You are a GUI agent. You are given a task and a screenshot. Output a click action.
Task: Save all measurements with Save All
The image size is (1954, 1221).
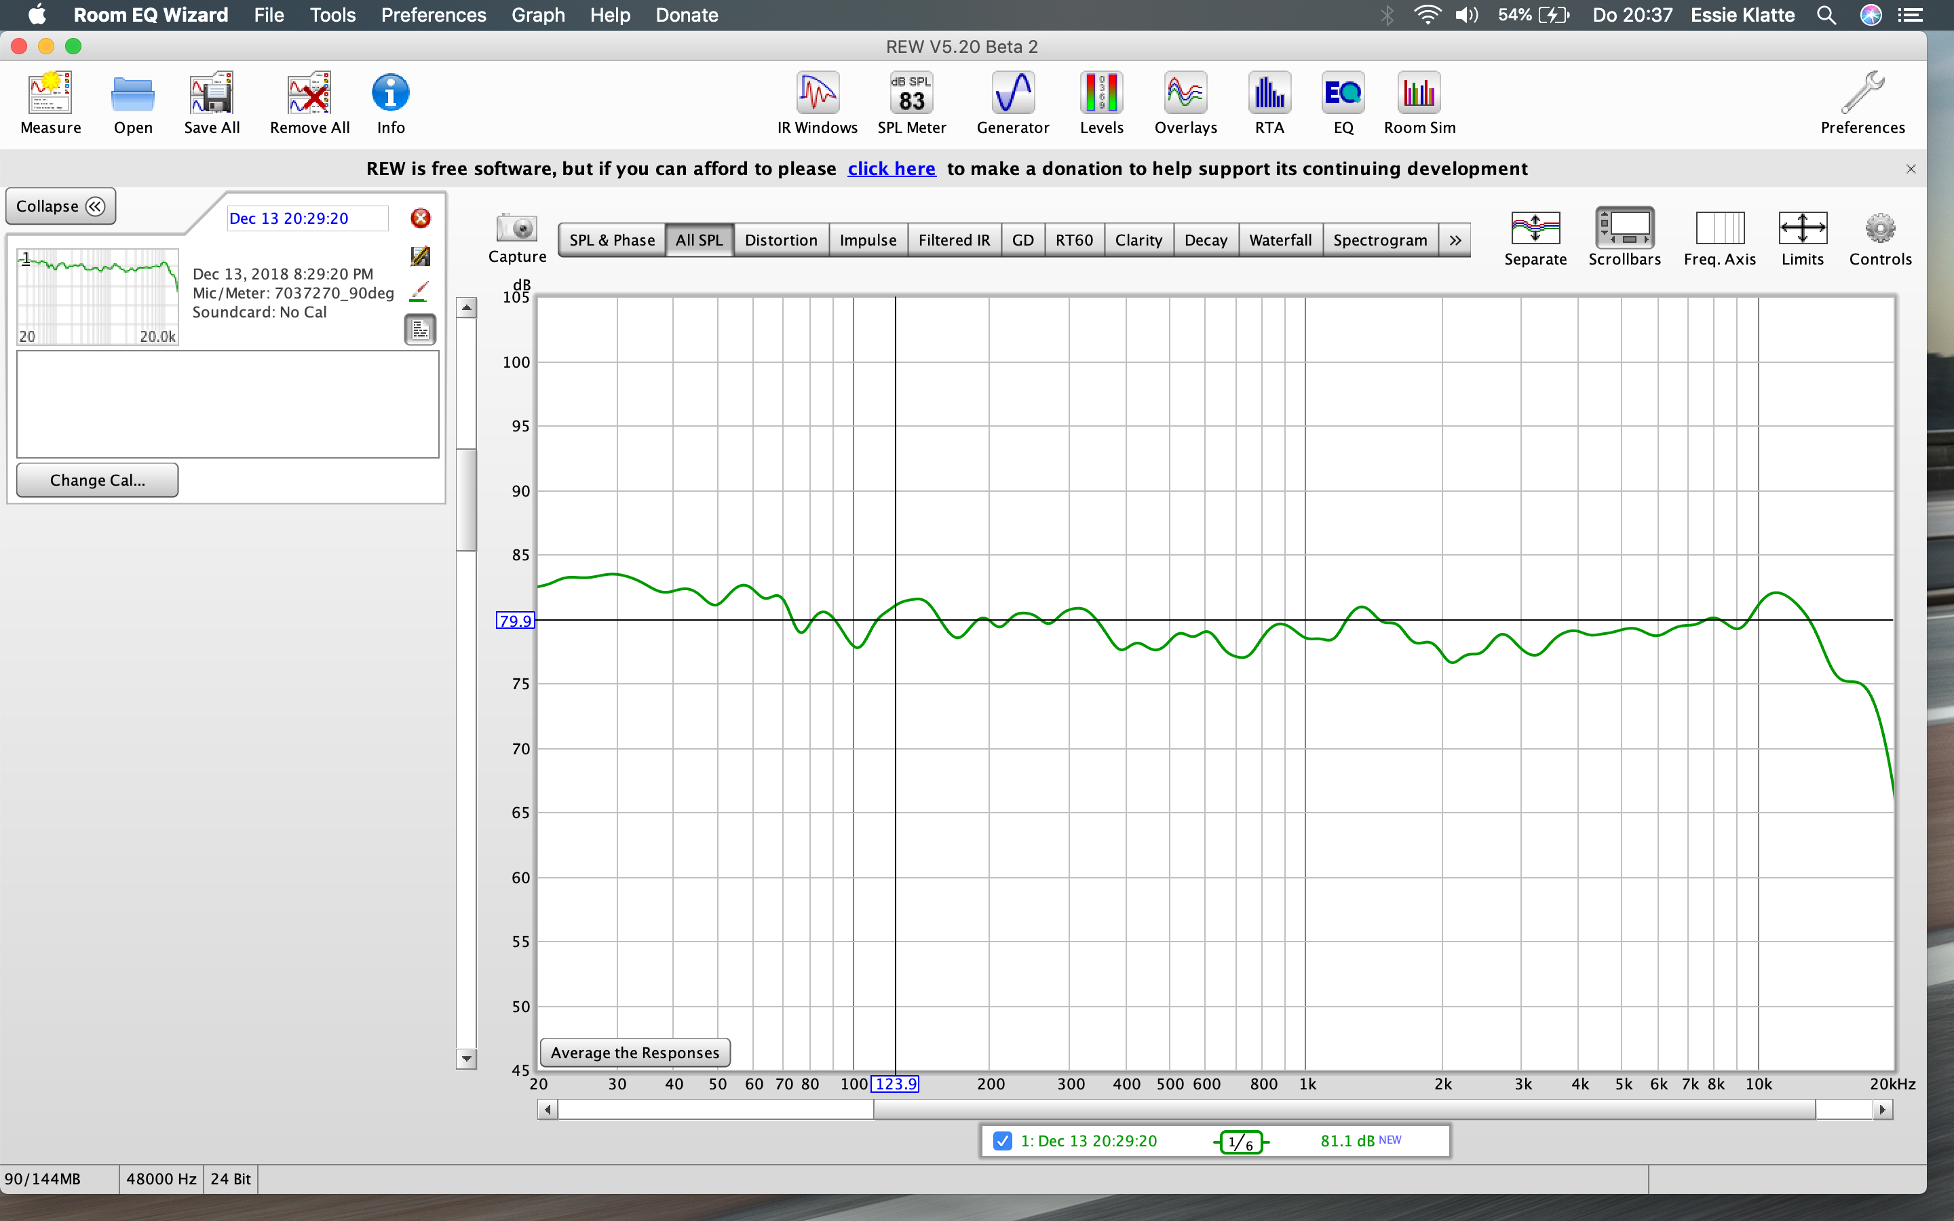(x=212, y=103)
